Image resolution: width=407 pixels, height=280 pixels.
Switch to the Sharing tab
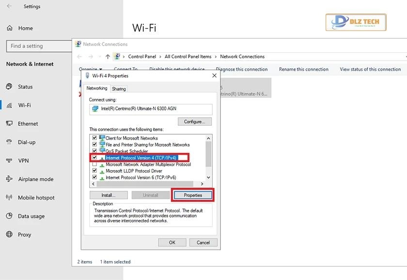[x=119, y=89]
